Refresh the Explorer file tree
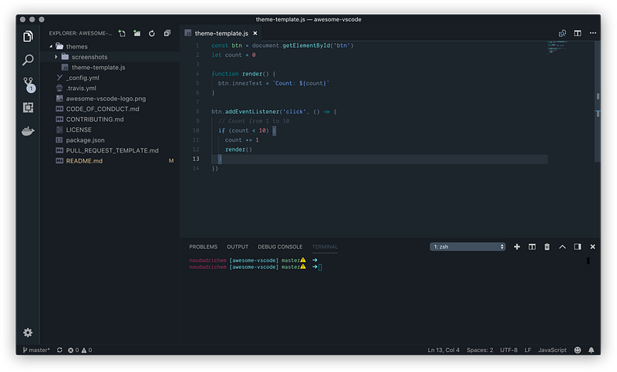The height and width of the screenshot is (372, 617). coord(151,33)
